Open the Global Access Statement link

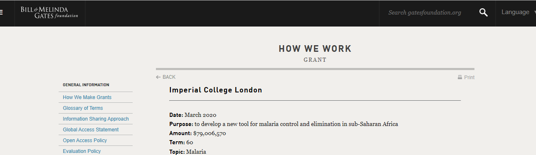click(91, 130)
